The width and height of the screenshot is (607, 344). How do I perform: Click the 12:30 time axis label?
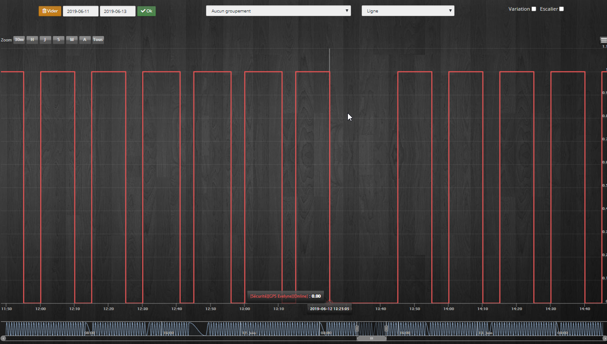(143, 309)
